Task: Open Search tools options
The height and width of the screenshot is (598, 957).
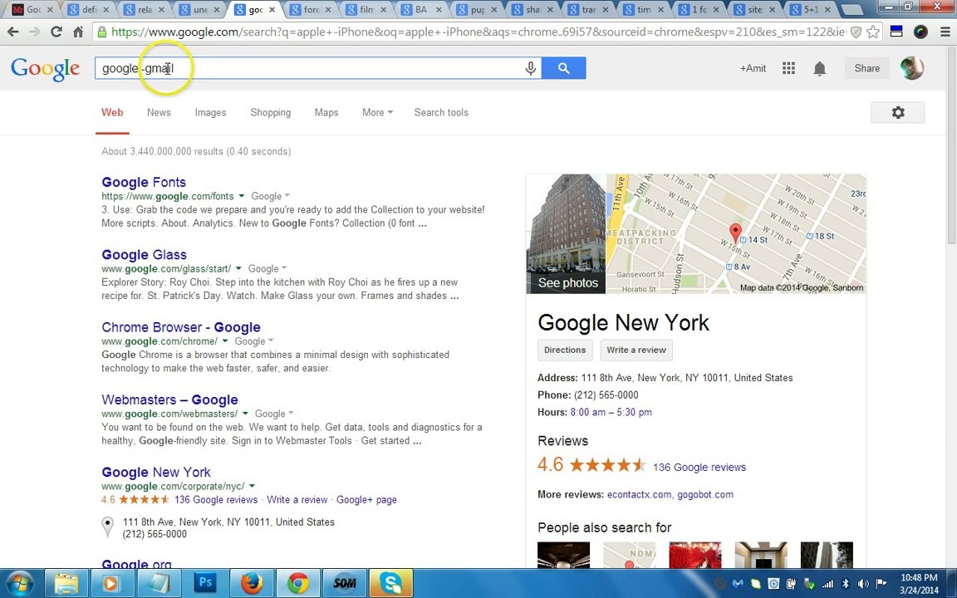Action: [441, 112]
